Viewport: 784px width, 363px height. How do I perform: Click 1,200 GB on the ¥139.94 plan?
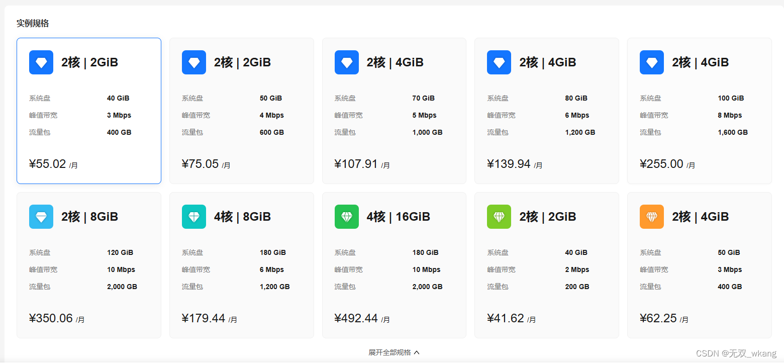coord(580,132)
